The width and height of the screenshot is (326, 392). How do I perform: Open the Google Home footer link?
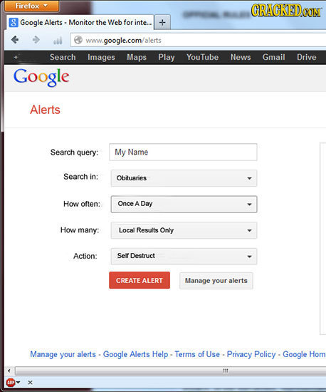click(x=304, y=354)
